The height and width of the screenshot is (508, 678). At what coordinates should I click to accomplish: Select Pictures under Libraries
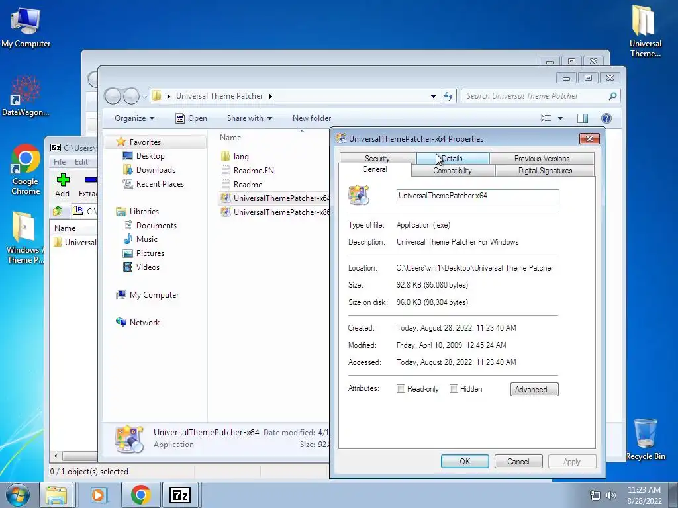pos(144,253)
